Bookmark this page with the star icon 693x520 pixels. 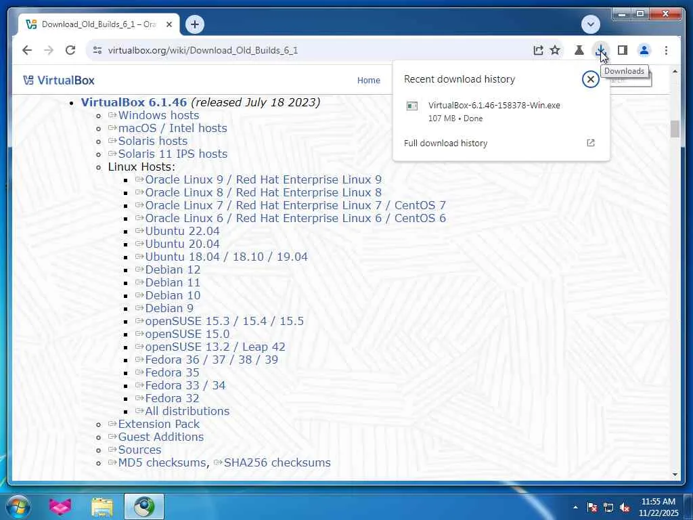555,50
